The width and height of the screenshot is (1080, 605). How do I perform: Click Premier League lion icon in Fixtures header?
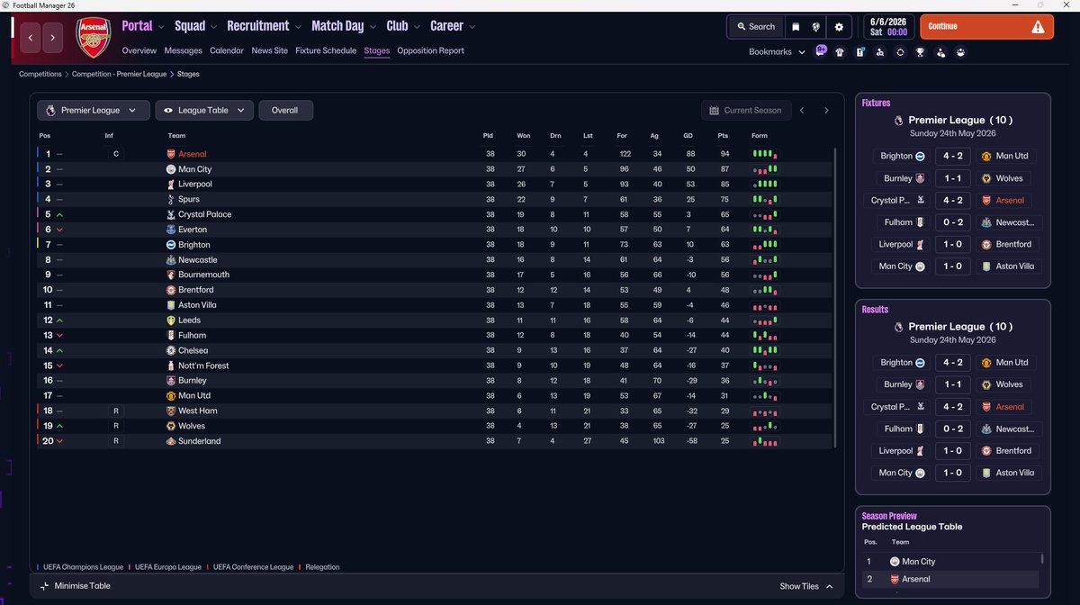pyautogui.click(x=897, y=120)
